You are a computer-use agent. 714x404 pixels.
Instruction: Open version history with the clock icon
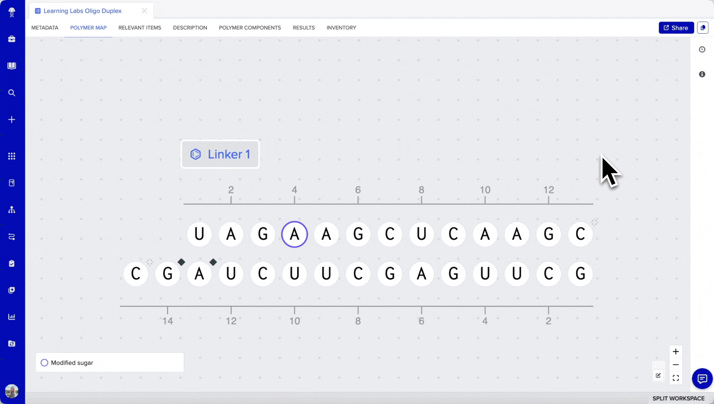[x=703, y=49]
